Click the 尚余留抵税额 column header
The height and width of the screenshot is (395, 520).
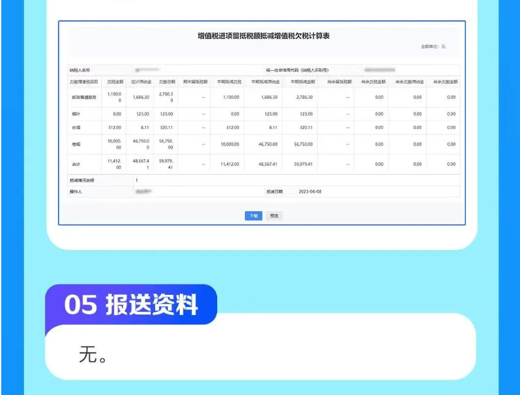[338, 81]
